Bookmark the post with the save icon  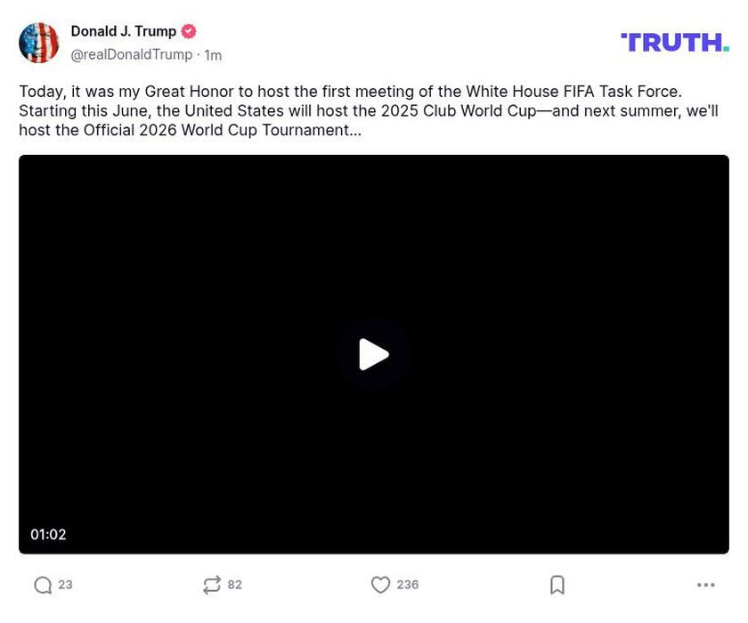click(x=557, y=585)
